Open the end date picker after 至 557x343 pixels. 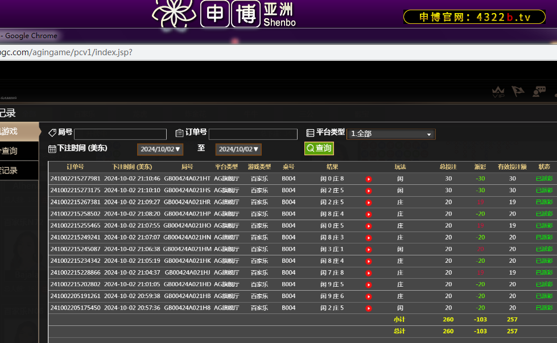(238, 150)
